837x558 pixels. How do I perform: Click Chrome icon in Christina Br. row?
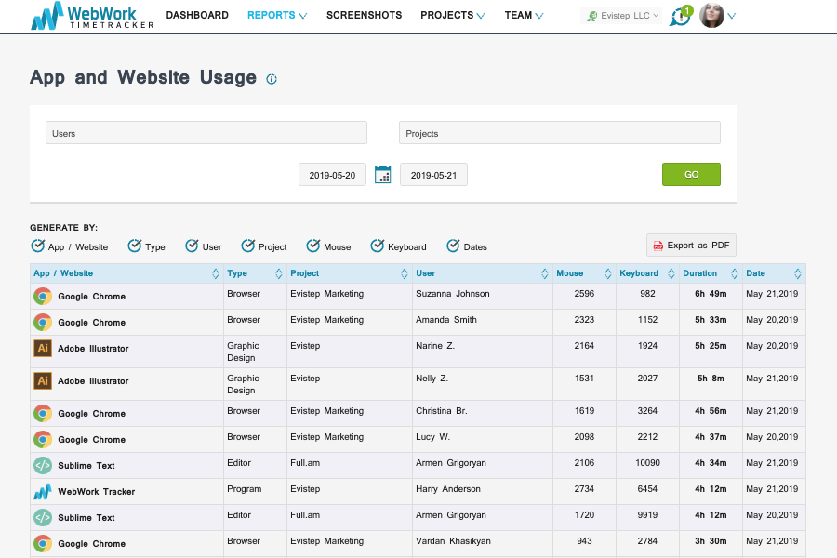pyautogui.click(x=43, y=413)
